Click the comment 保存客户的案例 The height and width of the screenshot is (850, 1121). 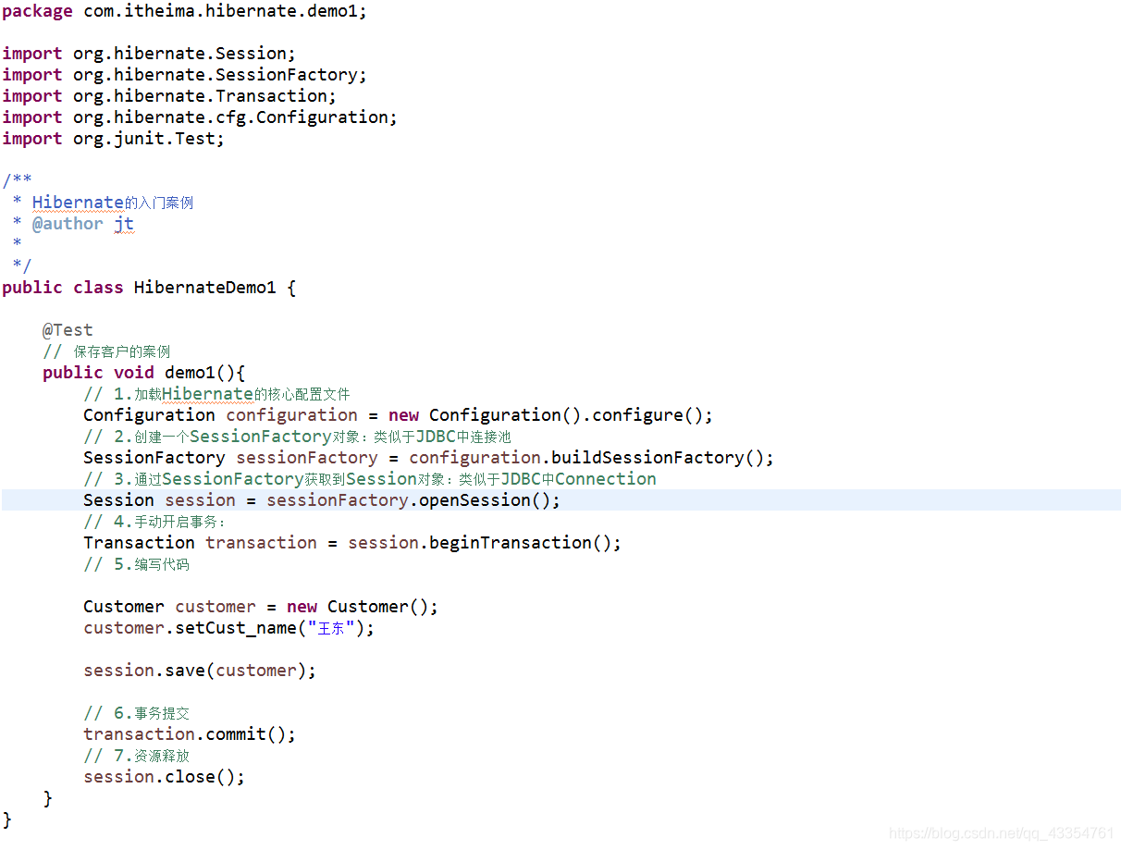tap(106, 351)
